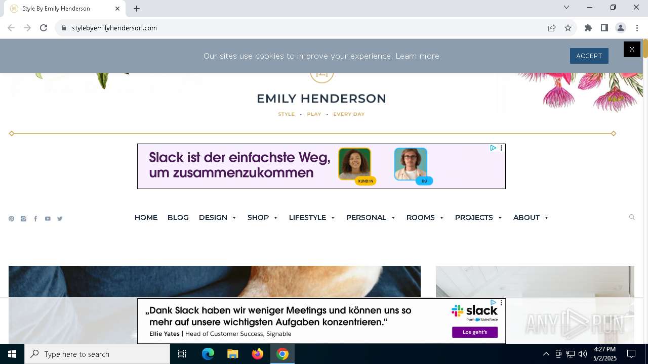Launch Firefox from taskbar
Screen dimensions: 648x364
[x=258, y=354]
